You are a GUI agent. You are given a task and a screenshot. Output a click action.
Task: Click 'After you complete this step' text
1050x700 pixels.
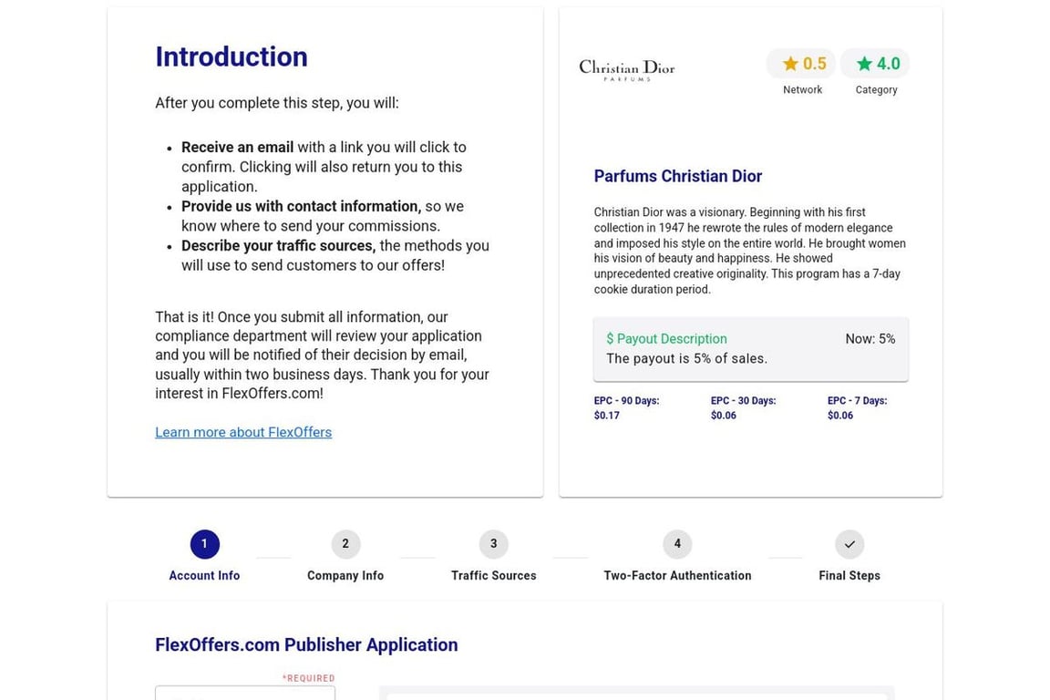point(276,103)
